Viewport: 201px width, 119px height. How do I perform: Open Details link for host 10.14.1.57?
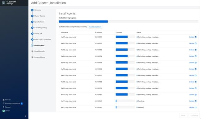pos(191,76)
